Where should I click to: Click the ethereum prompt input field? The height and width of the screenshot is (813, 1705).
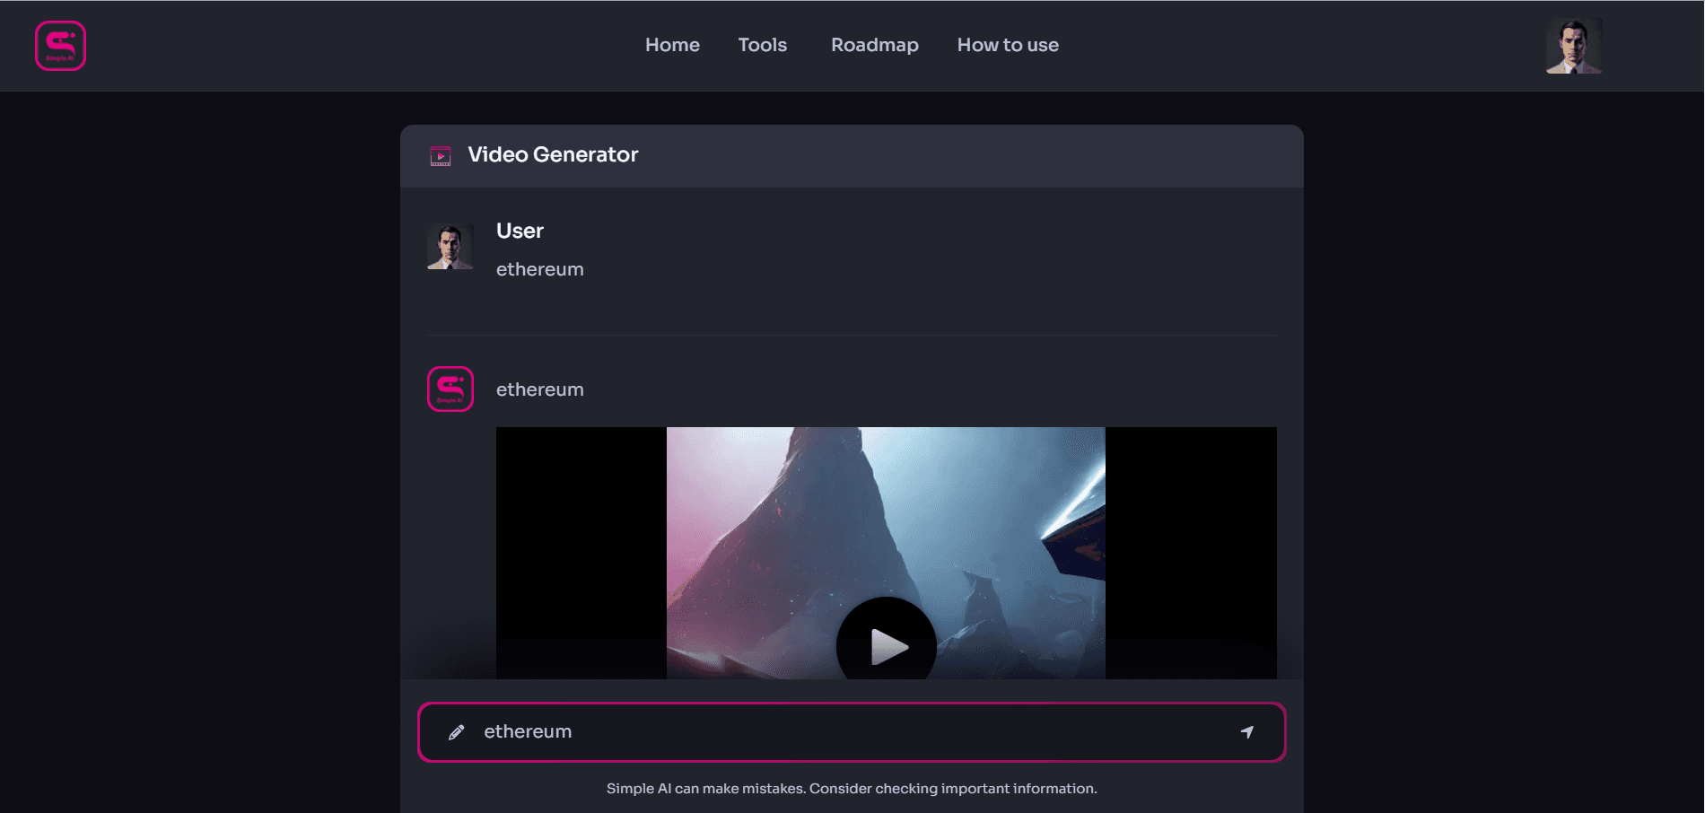(x=808, y=731)
